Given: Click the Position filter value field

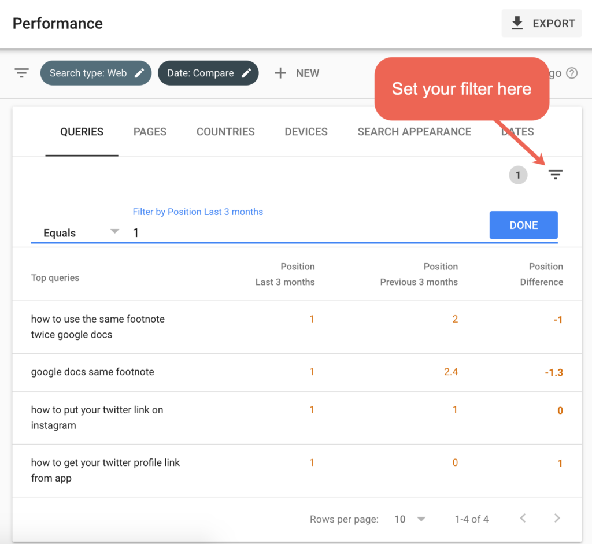Looking at the screenshot, I should pos(306,232).
